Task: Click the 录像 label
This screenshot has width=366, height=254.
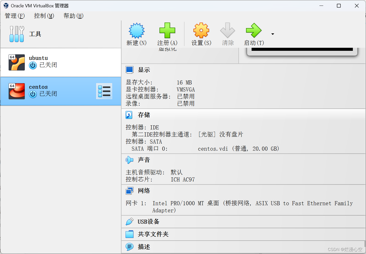Action: [133, 104]
